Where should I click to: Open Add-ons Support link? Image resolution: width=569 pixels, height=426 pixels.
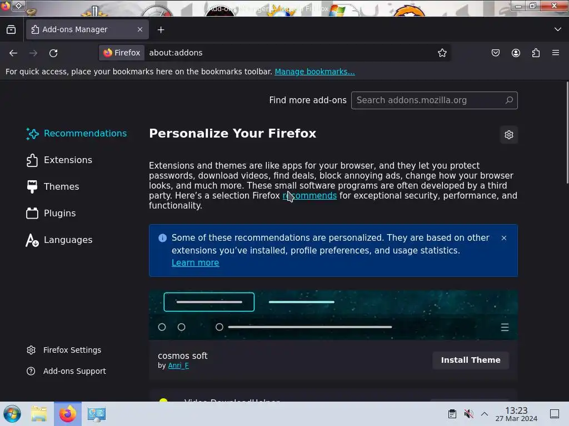click(x=66, y=371)
